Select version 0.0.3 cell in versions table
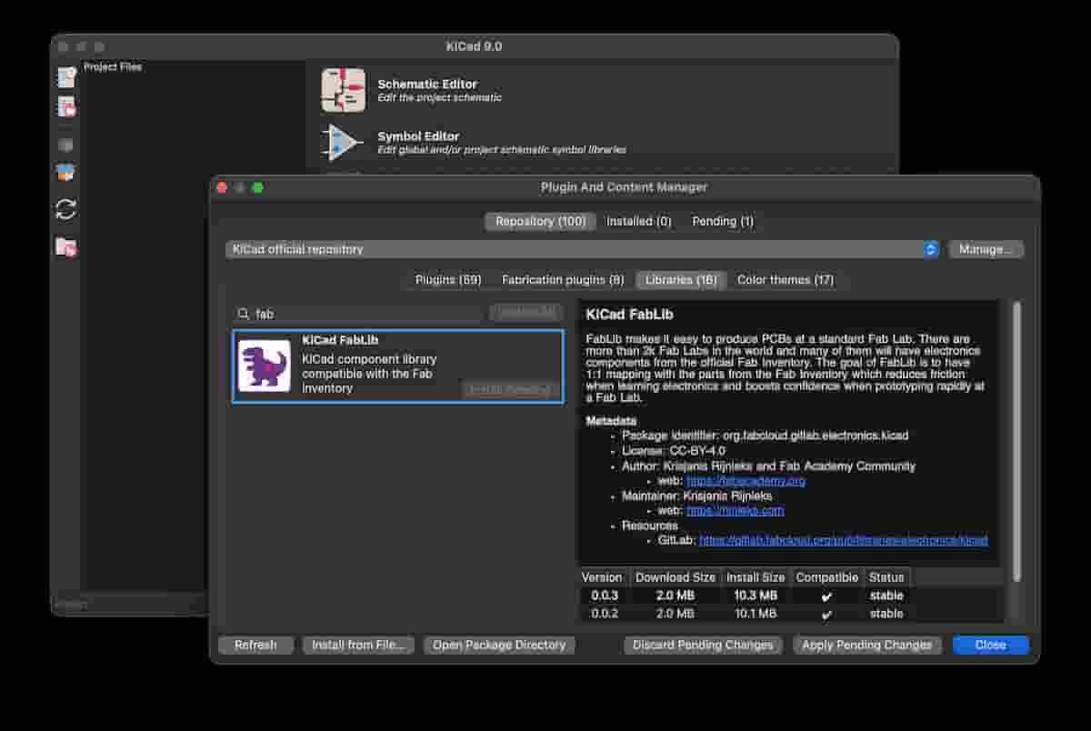The image size is (1091, 731). 604,596
